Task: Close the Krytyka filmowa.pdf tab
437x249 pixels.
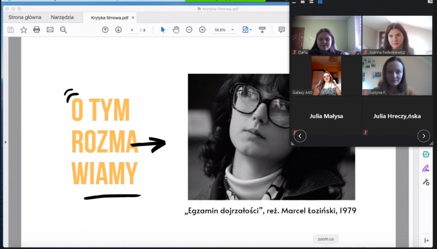Action: [x=133, y=17]
